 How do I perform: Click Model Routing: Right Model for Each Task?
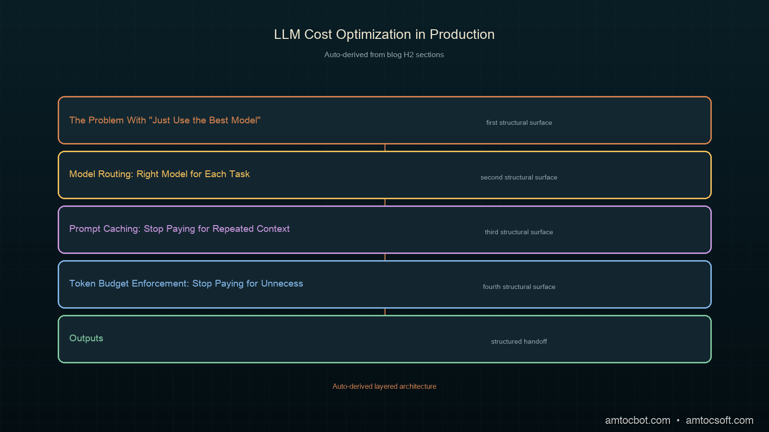[160, 174]
